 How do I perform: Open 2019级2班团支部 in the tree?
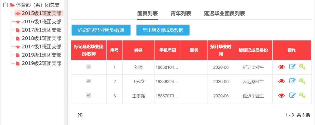tap(41, 63)
